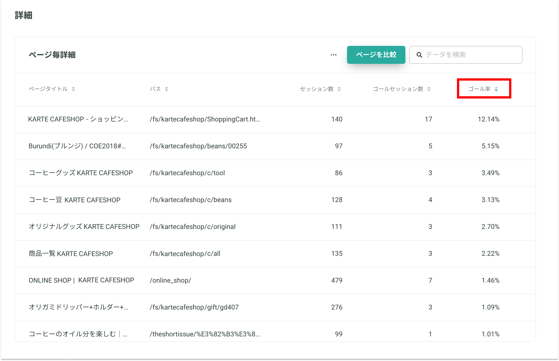Click the /theshortissue/ encoded path cell

point(205,334)
